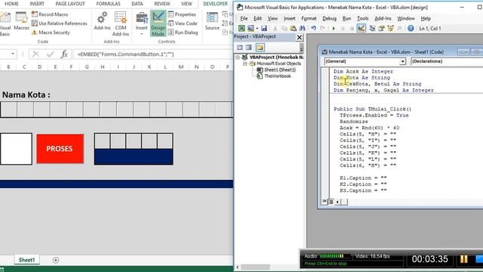
Task: Open Object Browser icon in VBA toolbar
Action: [391, 29]
